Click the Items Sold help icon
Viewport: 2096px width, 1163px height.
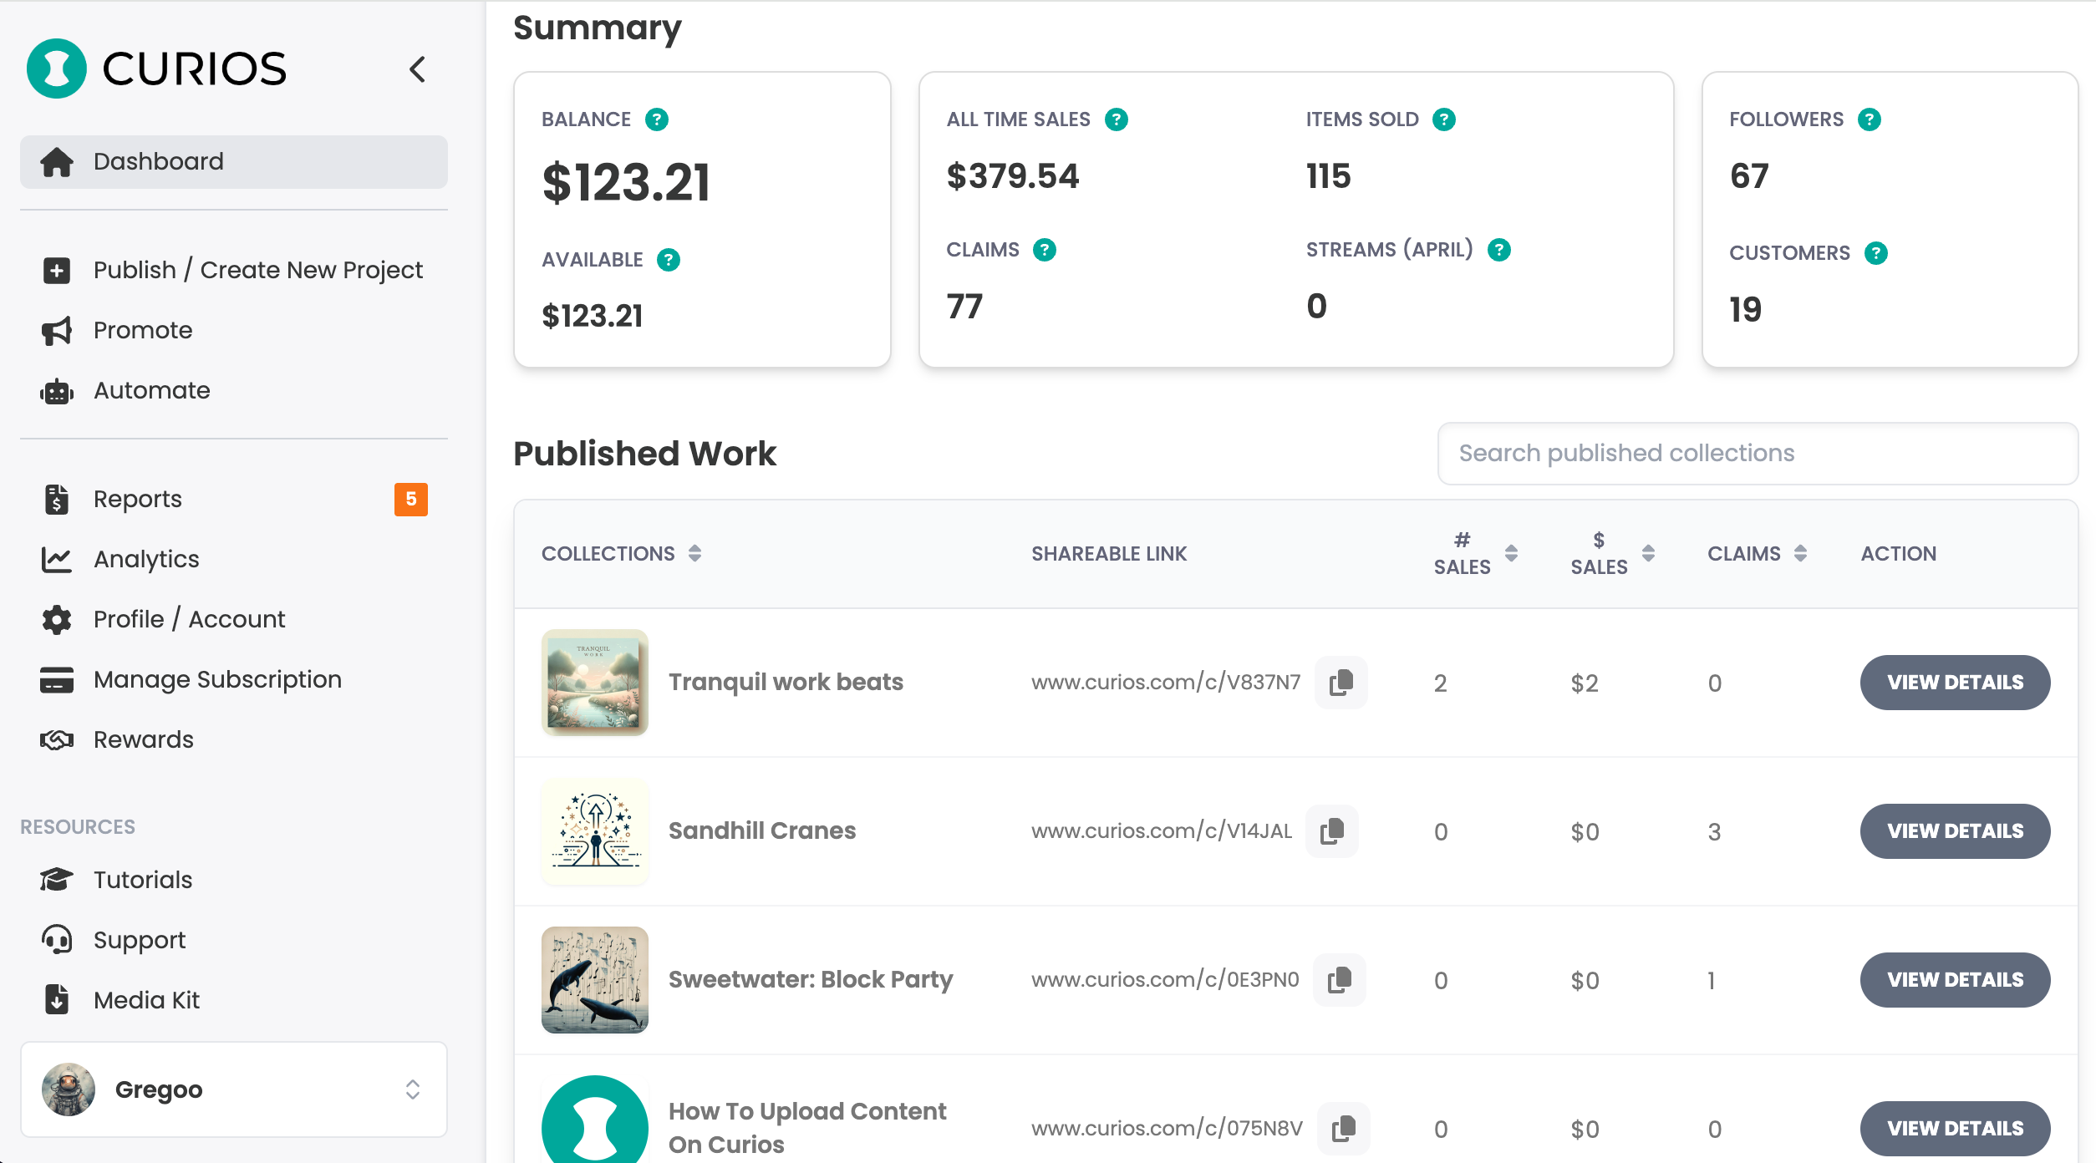coord(1443,119)
